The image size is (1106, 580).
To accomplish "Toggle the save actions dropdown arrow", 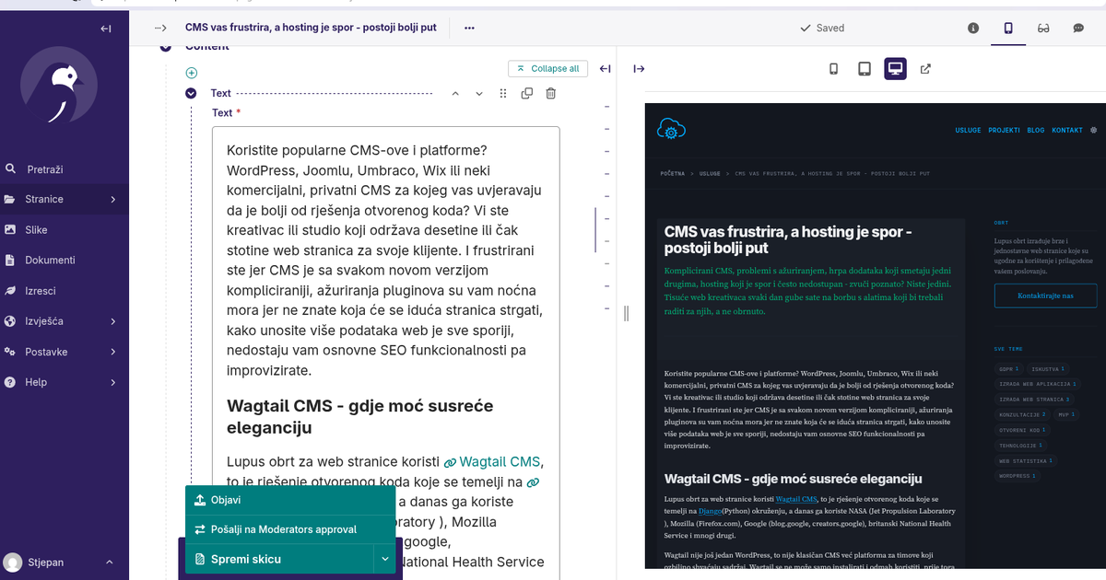I will 384,559.
